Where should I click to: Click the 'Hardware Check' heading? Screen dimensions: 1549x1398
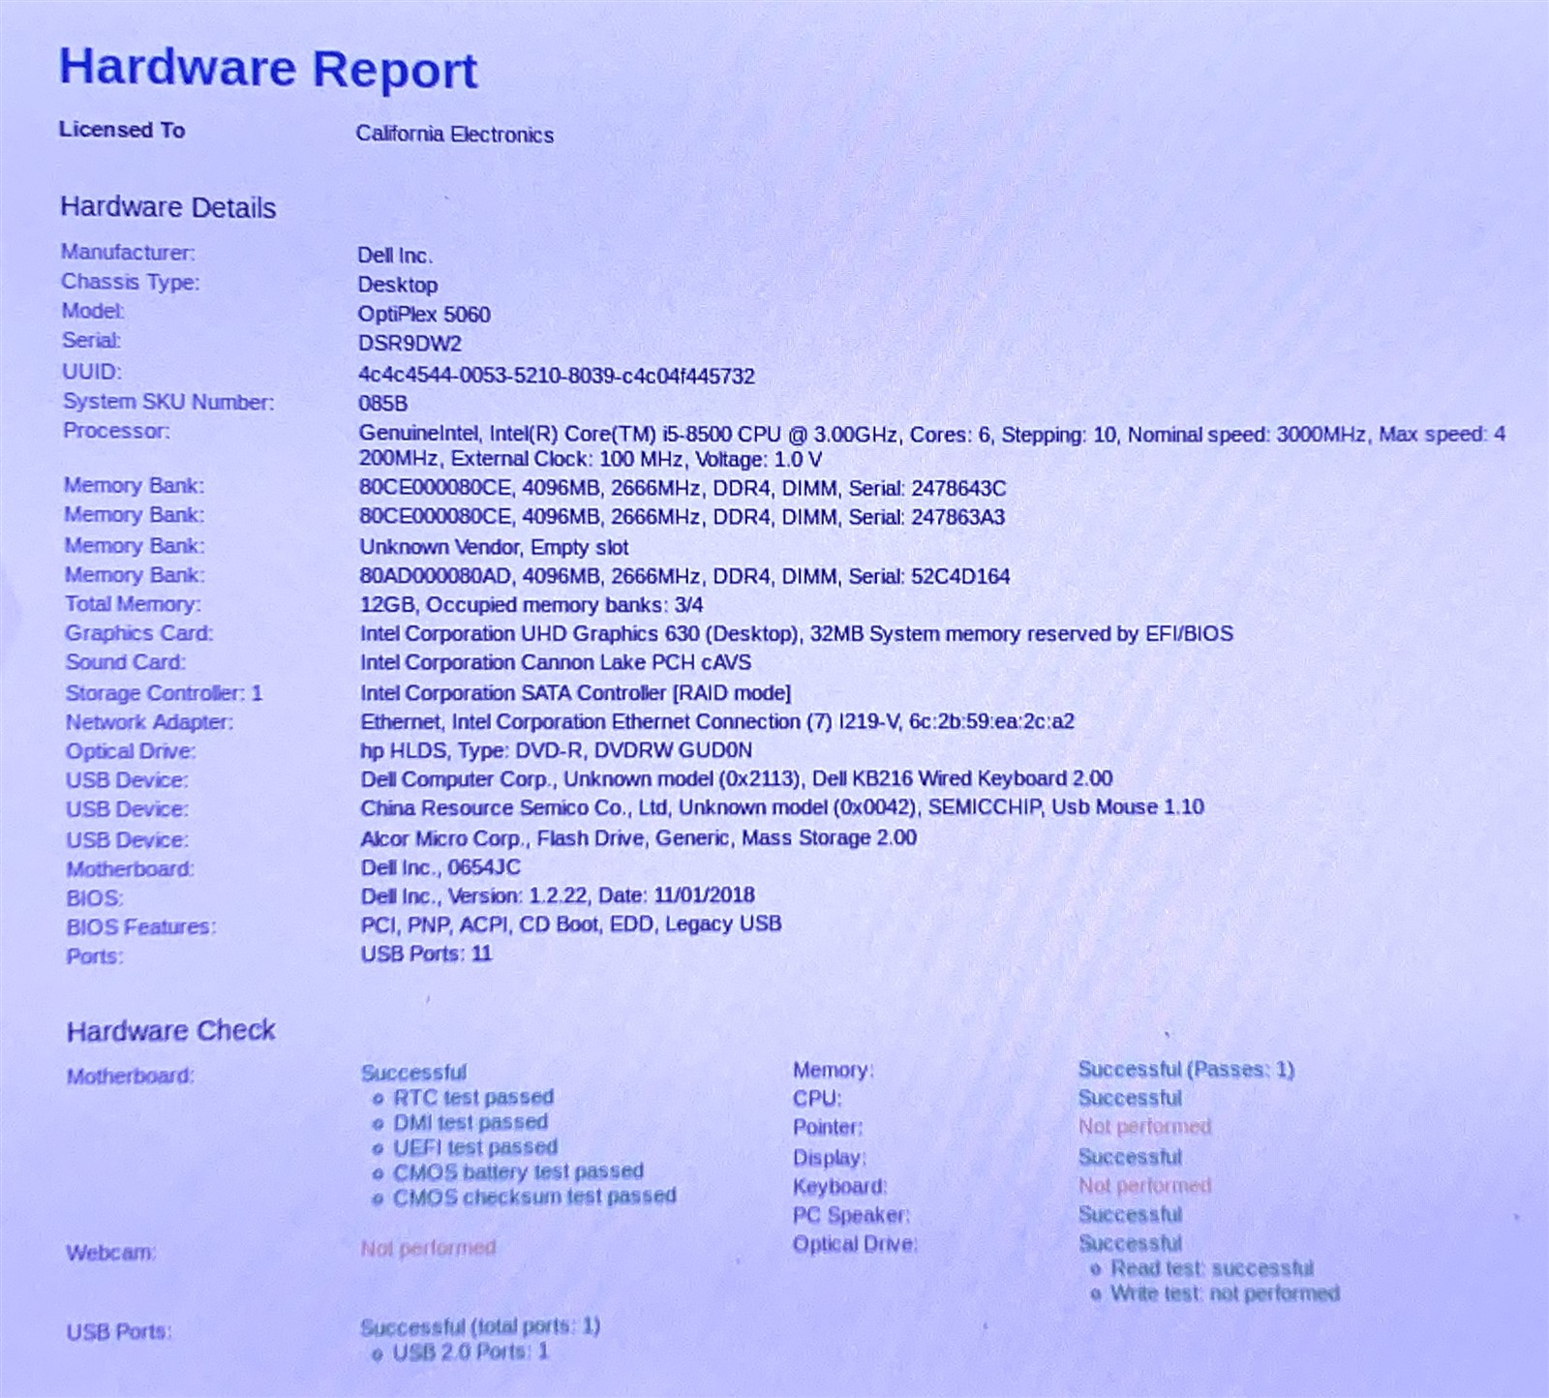tap(170, 1030)
